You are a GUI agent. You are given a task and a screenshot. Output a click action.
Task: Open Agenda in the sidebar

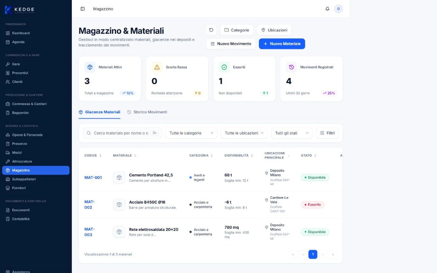tap(36, 42)
